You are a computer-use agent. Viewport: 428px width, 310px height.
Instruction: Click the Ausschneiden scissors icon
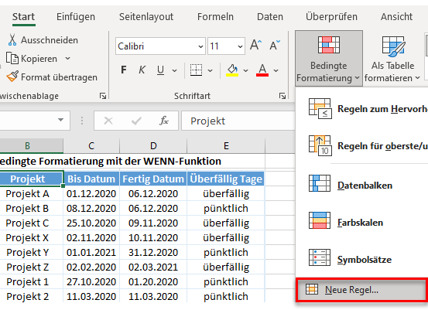click(12, 39)
